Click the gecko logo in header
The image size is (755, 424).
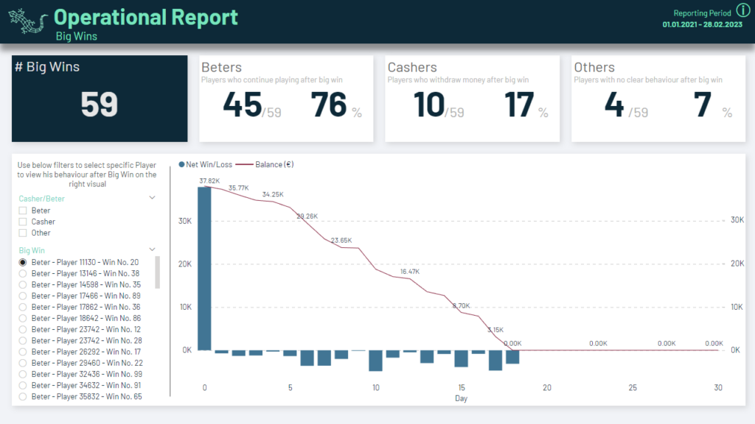[28, 21]
